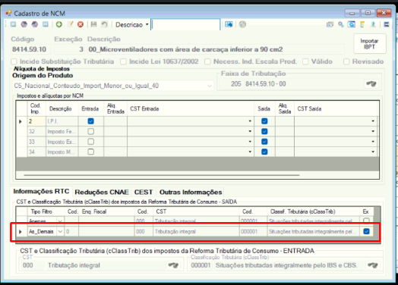This screenshot has height=285, width=398.
Task: Uncheck the Entrada box for I.P.I. row
Action: click(90, 121)
